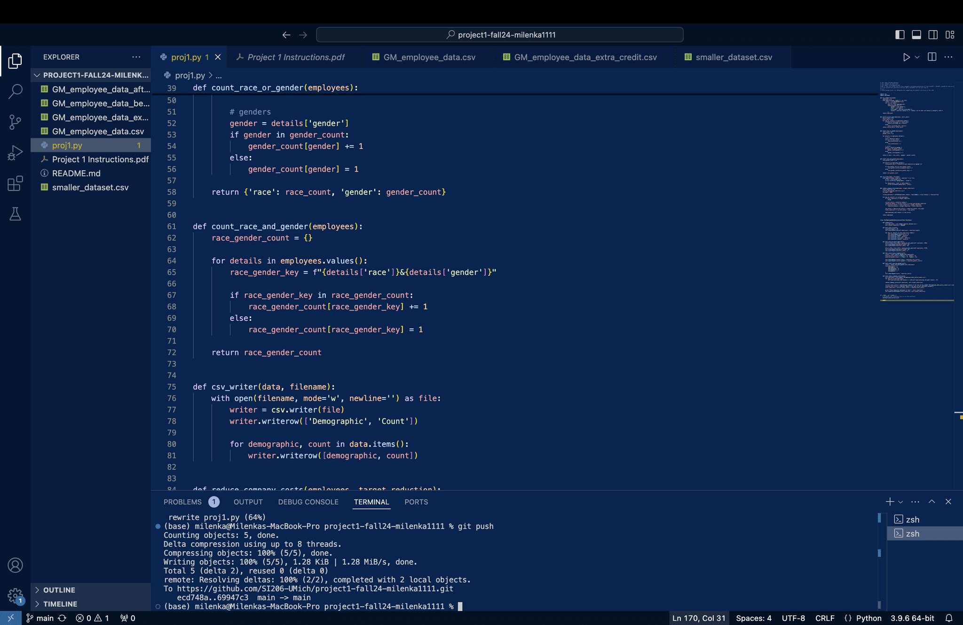This screenshot has height=625, width=963.
Task: Open the Accounts icon in activity bar
Action: click(x=15, y=565)
